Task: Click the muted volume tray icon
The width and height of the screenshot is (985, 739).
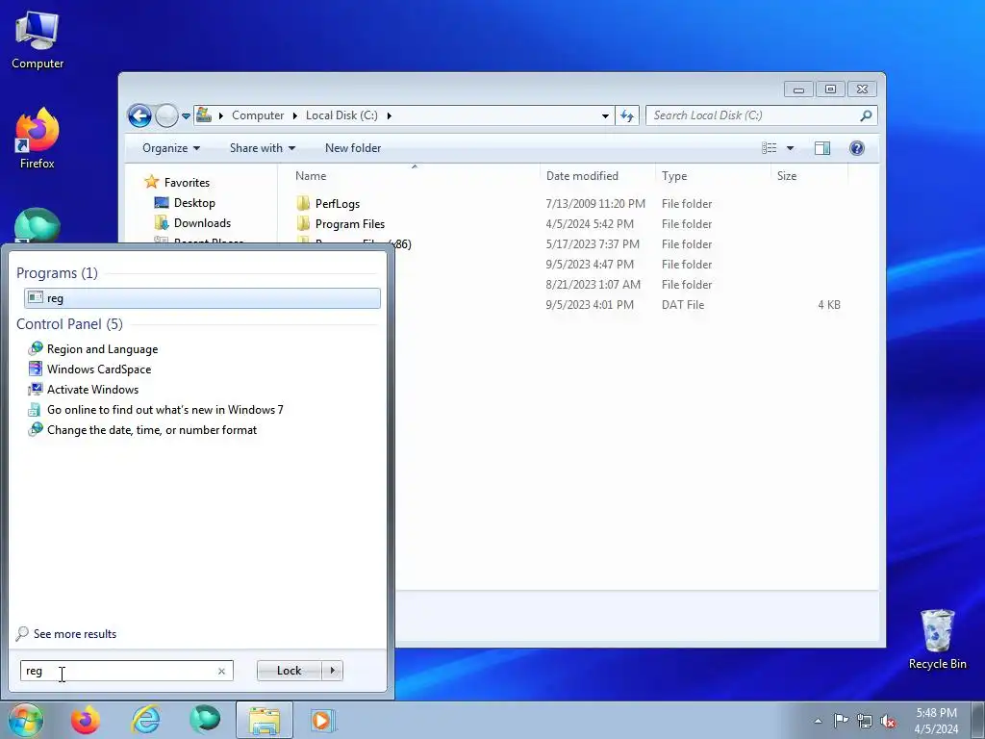Action: point(888,721)
